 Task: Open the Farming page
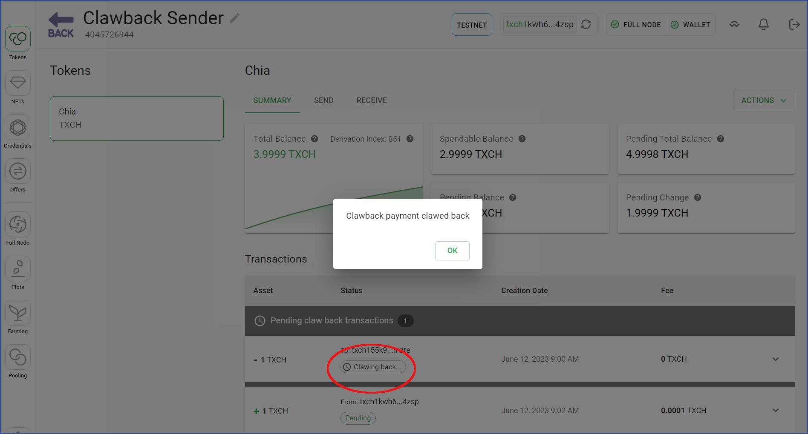click(17, 317)
